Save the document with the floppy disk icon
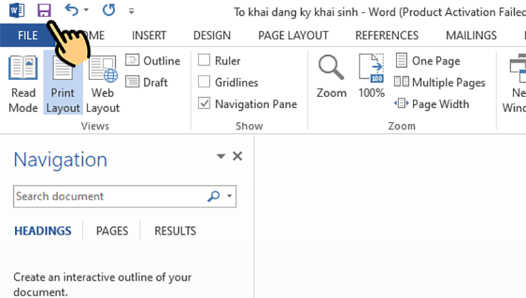 tap(44, 11)
